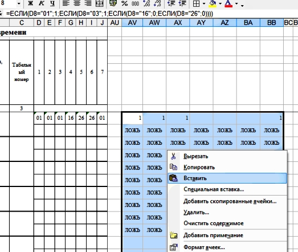Apply percent format button
Viewport: 298px width, 252px height.
point(124,3)
